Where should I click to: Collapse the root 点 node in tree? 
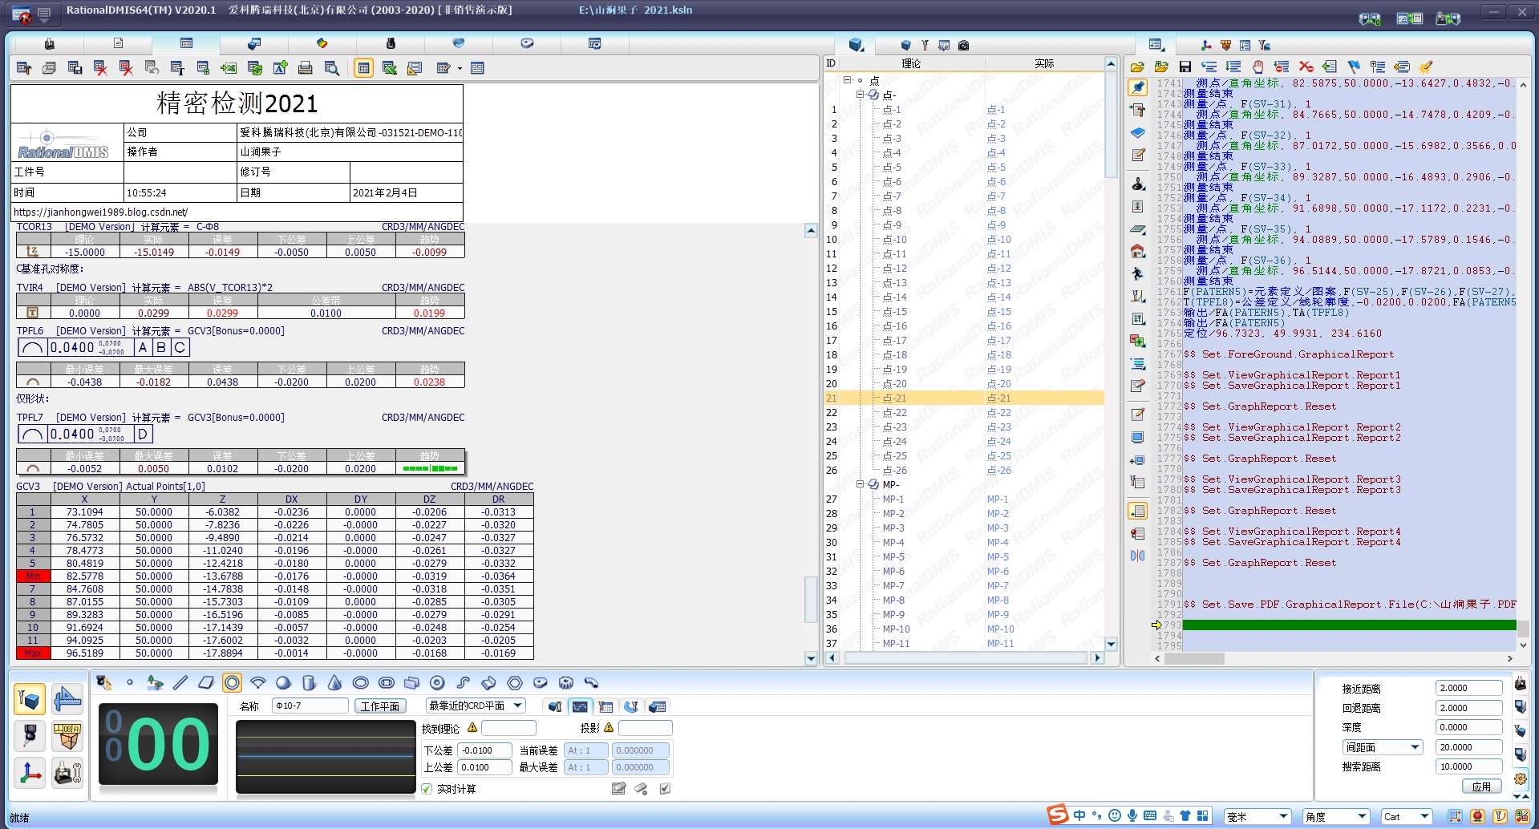pyautogui.click(x=847, y=80)
